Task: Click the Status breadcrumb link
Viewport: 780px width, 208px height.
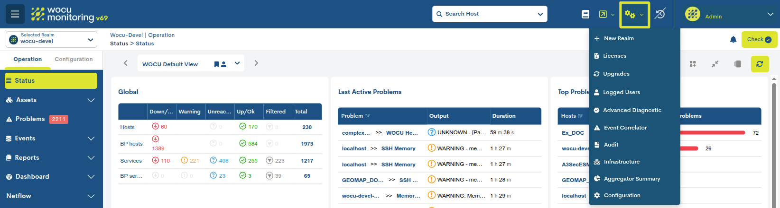Action: pos(145,43)
